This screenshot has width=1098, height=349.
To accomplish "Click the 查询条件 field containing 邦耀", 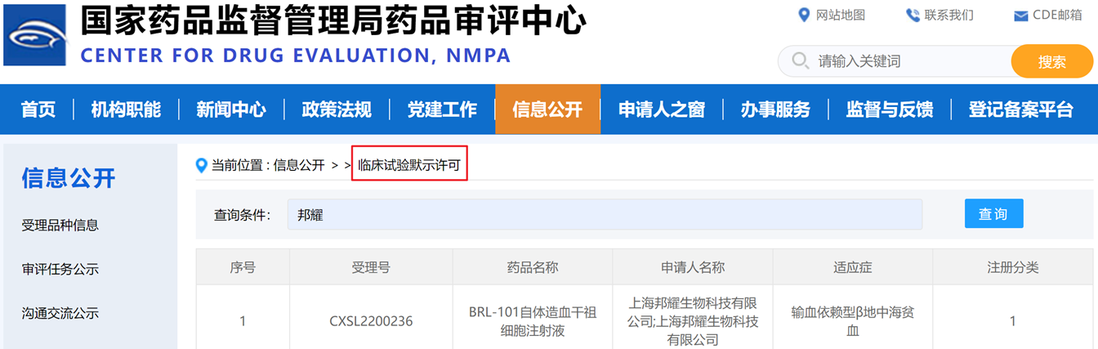I will [x=605, y=214].
